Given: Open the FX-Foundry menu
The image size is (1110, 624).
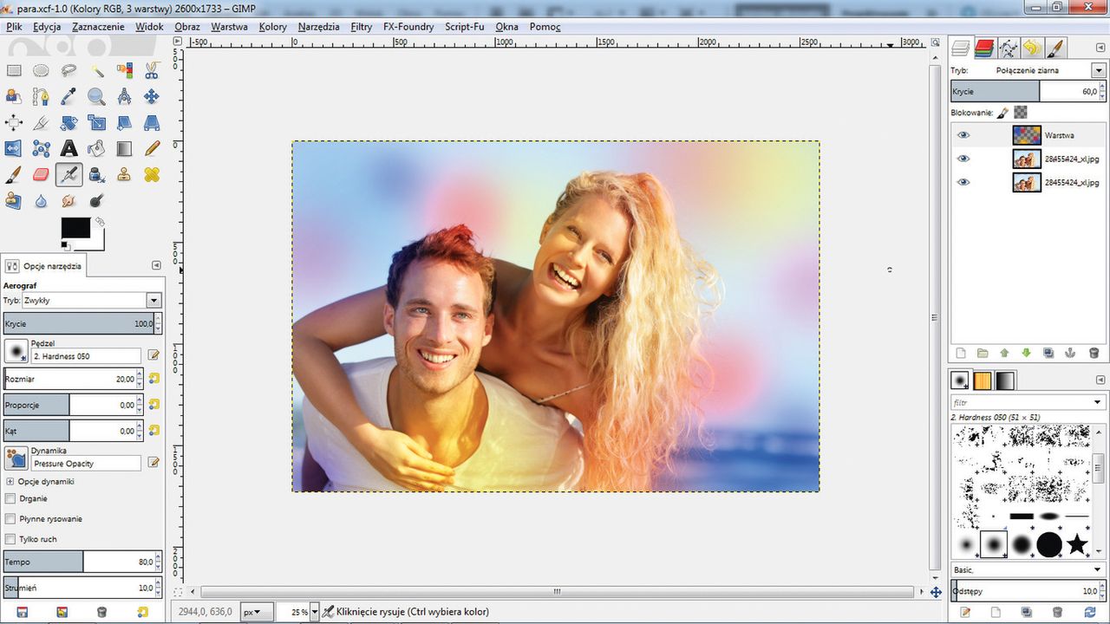Looking at the screenshot, I should click(408, 27).
